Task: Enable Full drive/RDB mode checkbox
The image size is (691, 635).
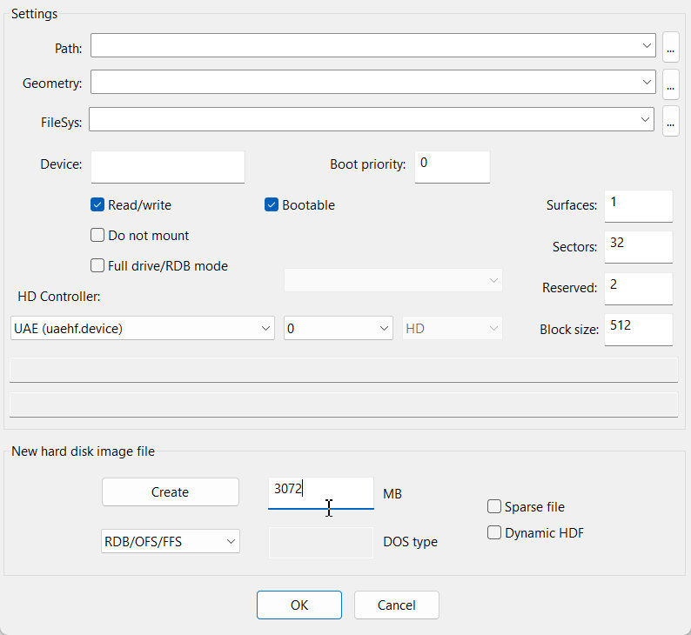Action: point(97,265)
